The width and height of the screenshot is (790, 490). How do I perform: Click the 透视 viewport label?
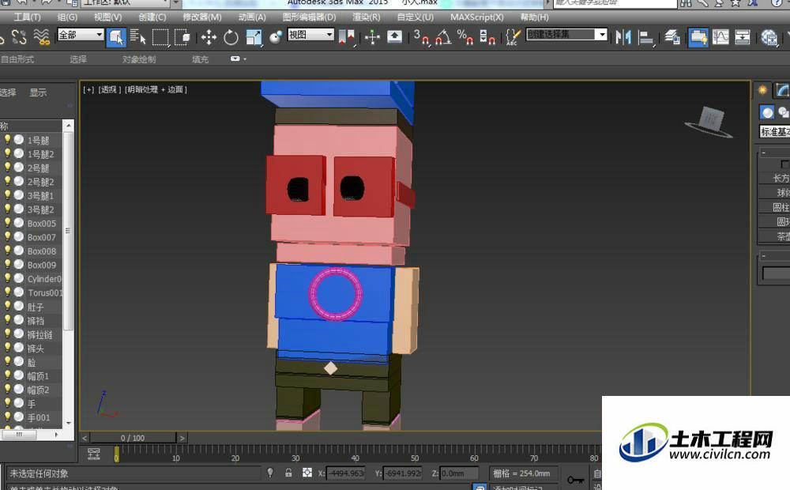[x=109, y=89]
